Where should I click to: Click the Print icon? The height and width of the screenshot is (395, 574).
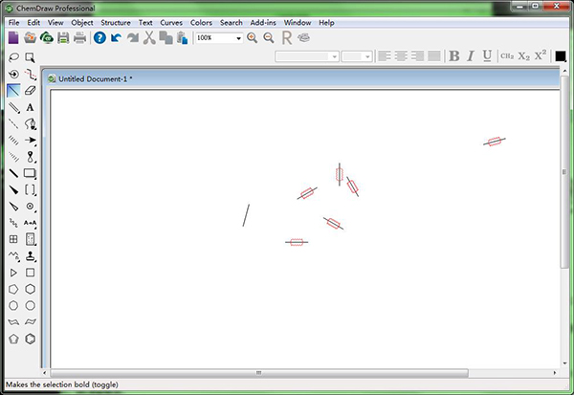[79, 37]
